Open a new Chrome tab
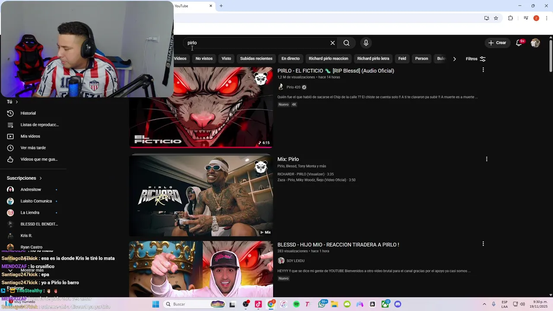The image size is (553, 311). (x=221, y=6)
